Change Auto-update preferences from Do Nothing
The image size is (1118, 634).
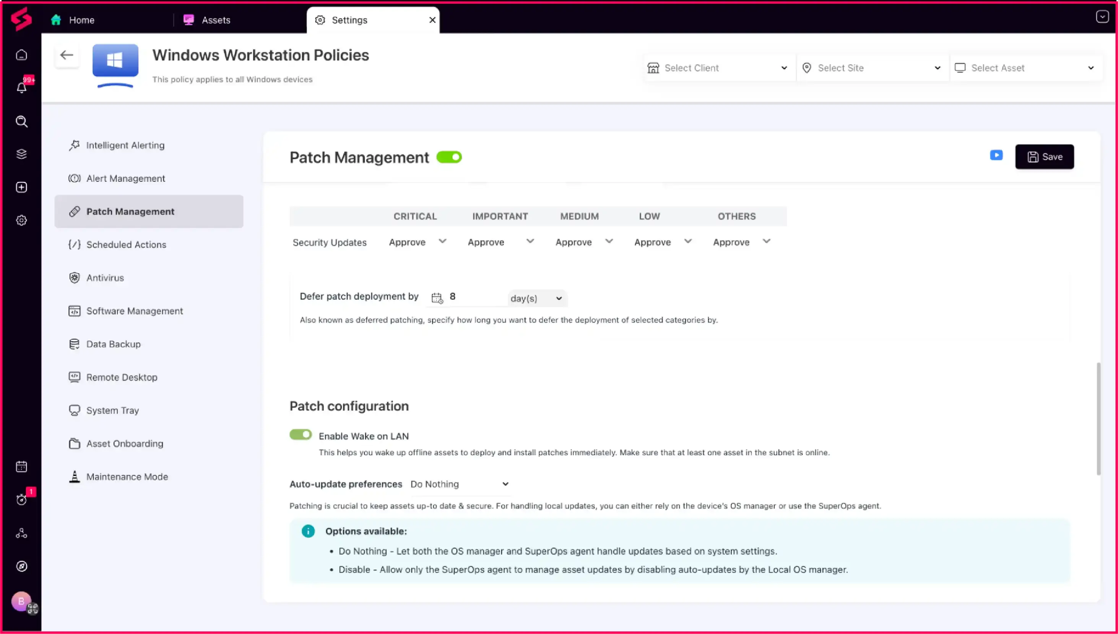pos(460,484)
